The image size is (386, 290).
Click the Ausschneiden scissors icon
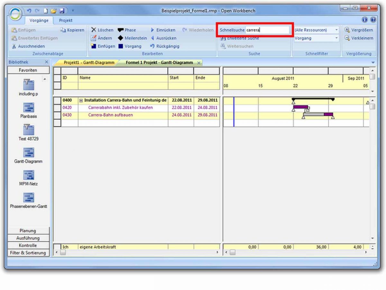[14, 46]
